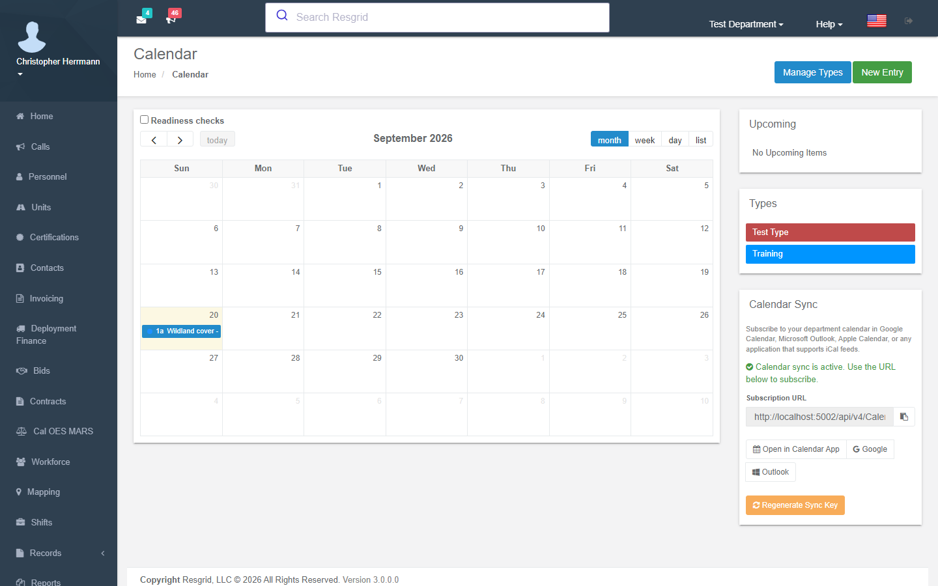Expand the Records sidebar submenu

pos(59,553)
